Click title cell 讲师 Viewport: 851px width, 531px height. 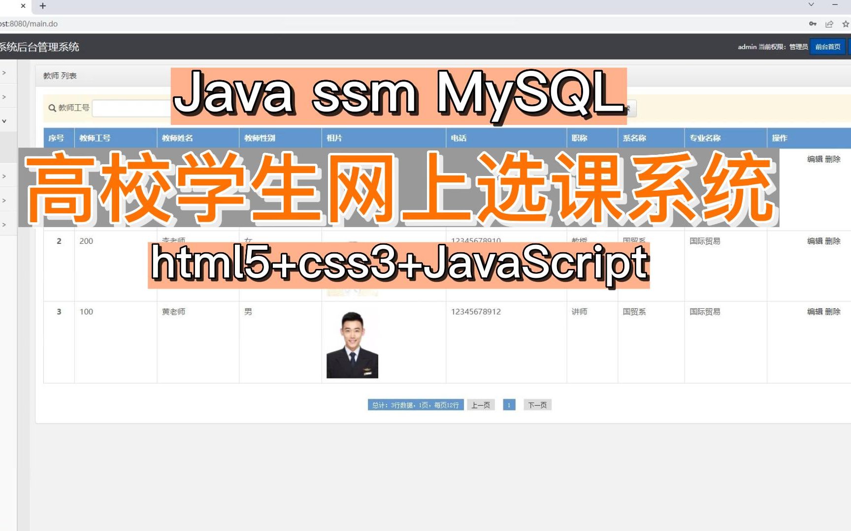click(x=579, y=312)
